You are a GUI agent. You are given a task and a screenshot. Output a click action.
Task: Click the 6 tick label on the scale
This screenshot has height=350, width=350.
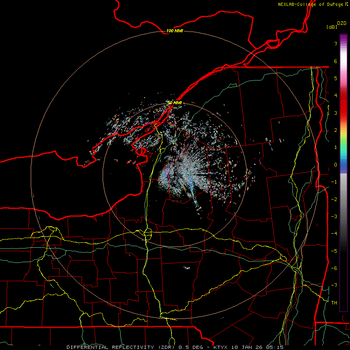coord(336,61)
